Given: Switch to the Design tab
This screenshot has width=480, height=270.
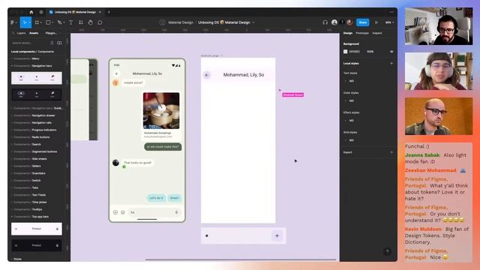Looking at the screenshot, I should point(348,33).
